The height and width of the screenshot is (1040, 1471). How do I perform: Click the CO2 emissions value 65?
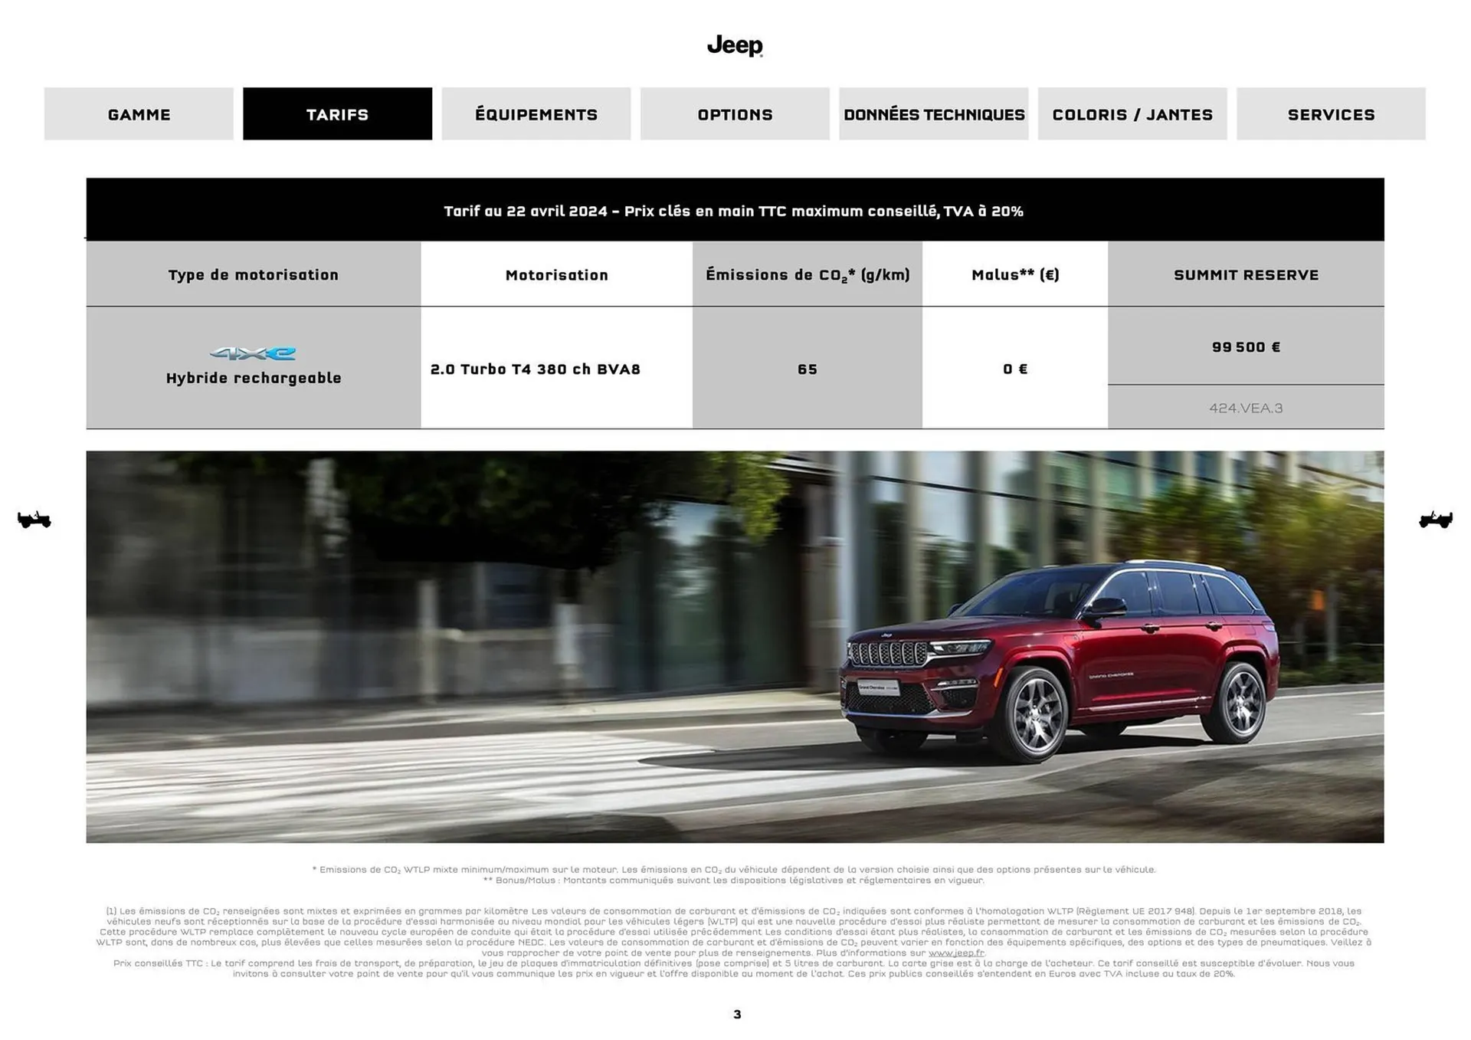click(808, 369)
